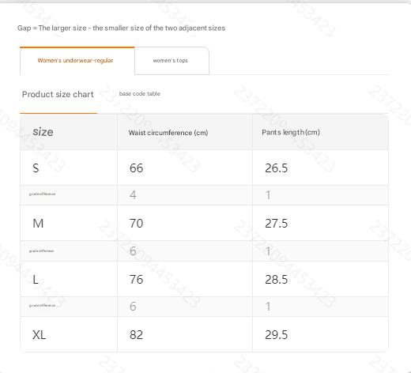411x373 pixels.
Task: Switch to the women's tops tab
Action: pyautogui.click(x=172, y=61)
